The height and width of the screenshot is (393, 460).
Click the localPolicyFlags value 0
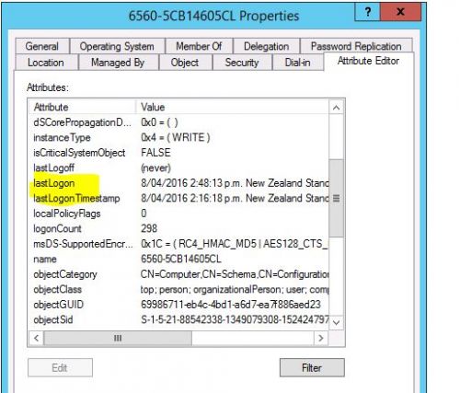click(144, 214)
